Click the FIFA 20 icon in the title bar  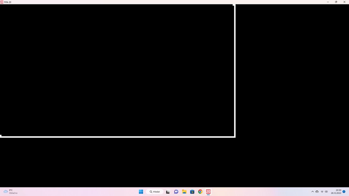point(2,2)
